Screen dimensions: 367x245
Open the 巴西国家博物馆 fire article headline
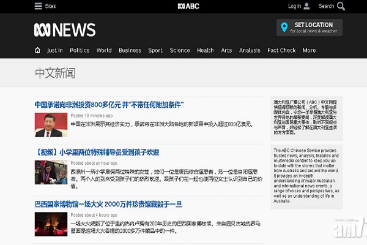[108, 204]
